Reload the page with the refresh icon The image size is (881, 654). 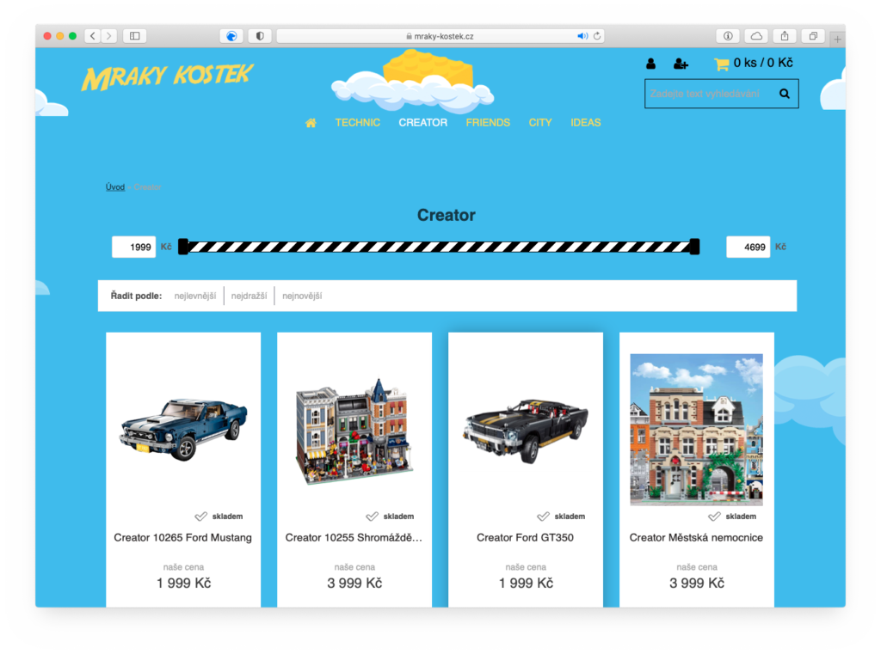(597, 36)
